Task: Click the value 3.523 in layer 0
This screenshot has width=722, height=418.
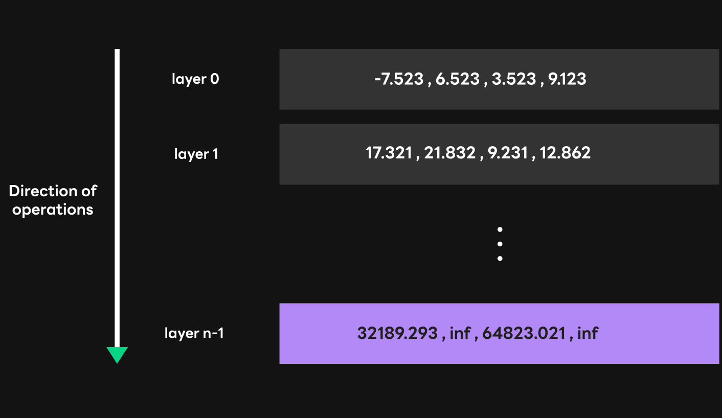Action: (514, 79)
